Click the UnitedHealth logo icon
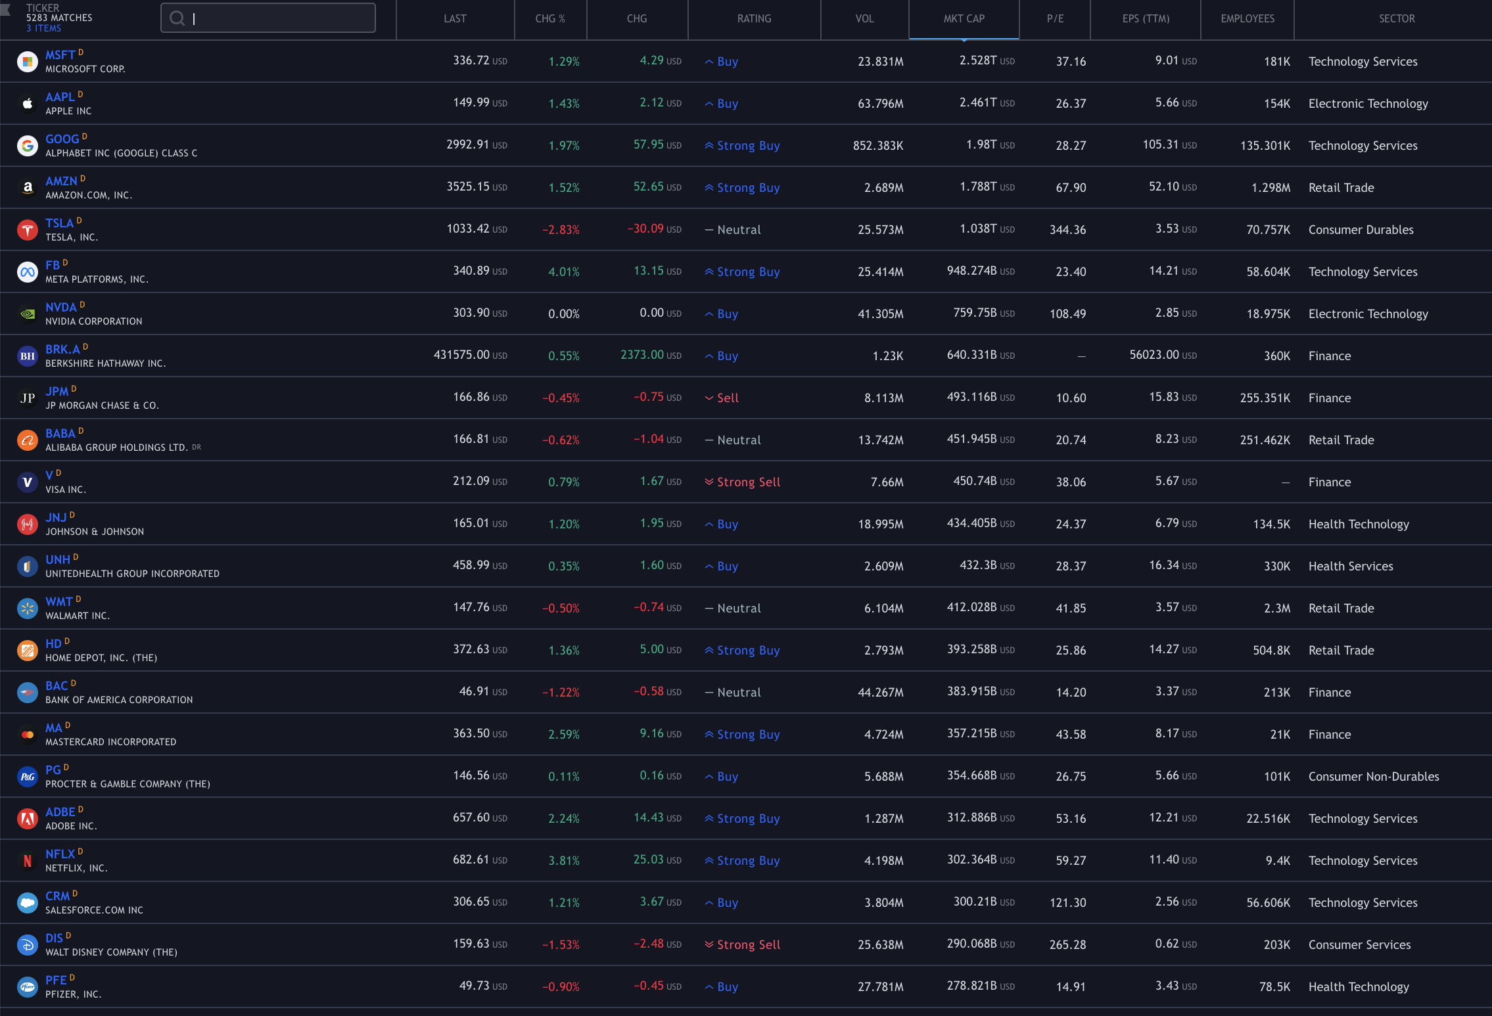The image size is (1492, 1016). 28,566
